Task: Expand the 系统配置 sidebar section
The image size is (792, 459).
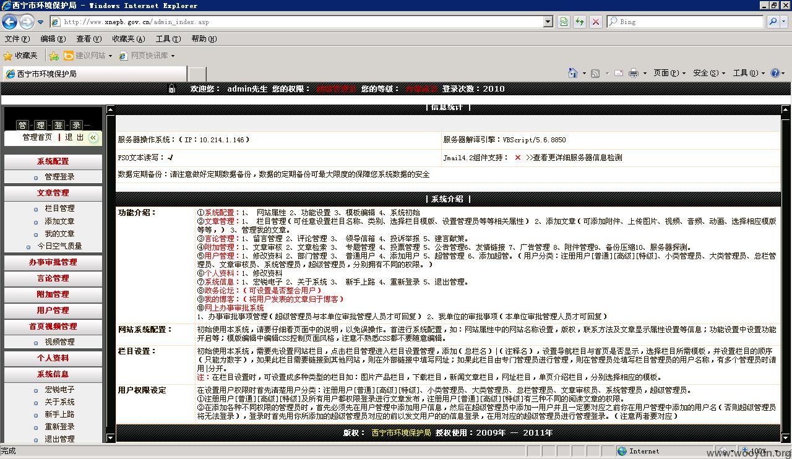Action: point(53,161)
